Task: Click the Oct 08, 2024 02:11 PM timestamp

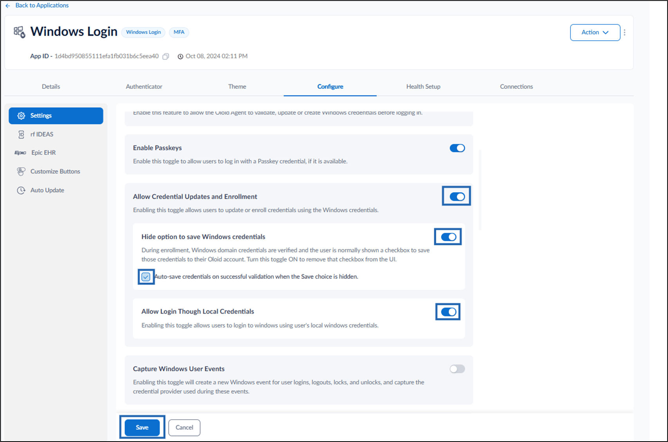Action: [217, 56]
